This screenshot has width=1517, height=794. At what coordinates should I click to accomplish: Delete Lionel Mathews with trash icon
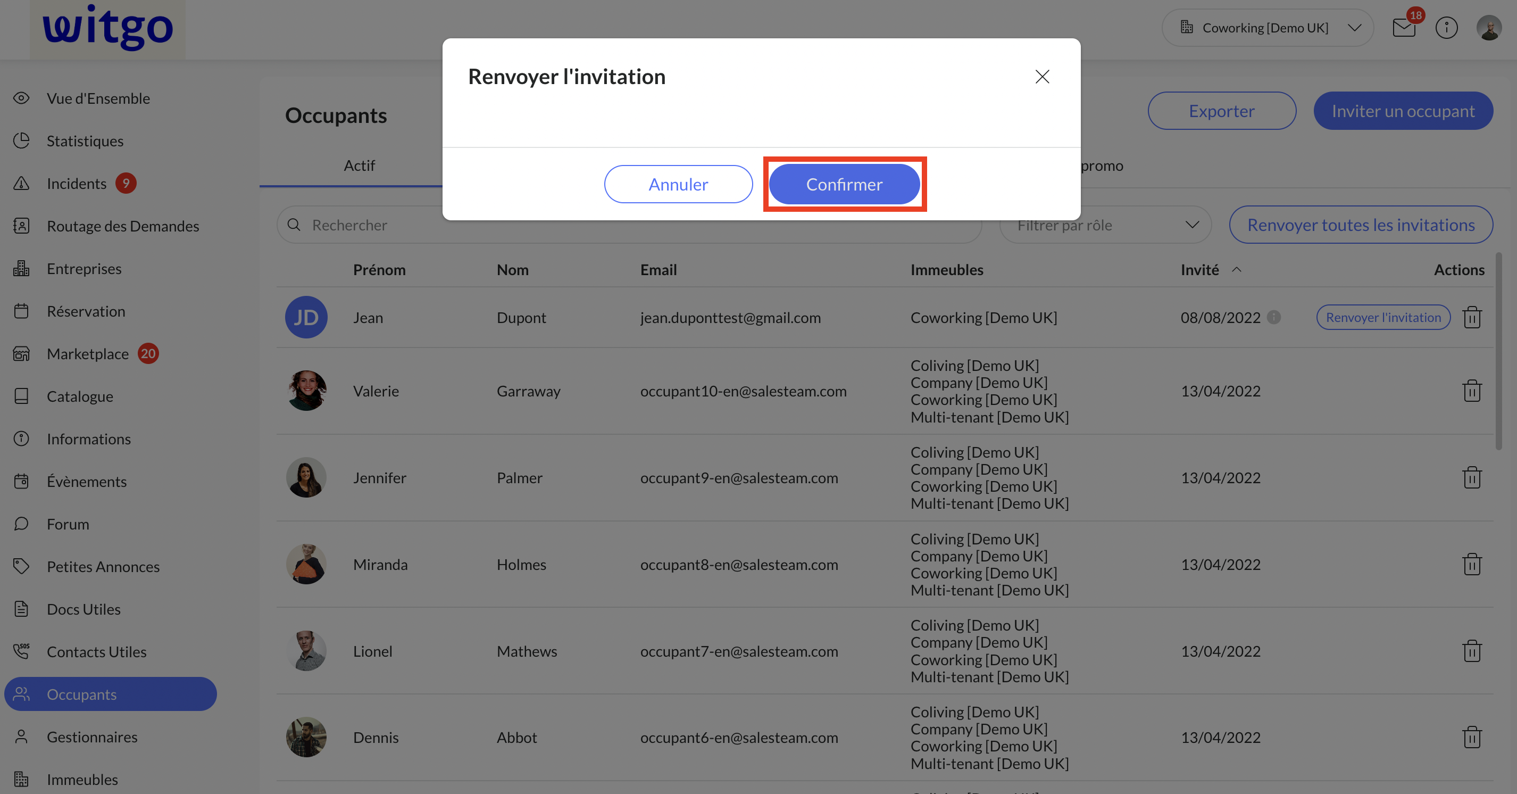1472,651
